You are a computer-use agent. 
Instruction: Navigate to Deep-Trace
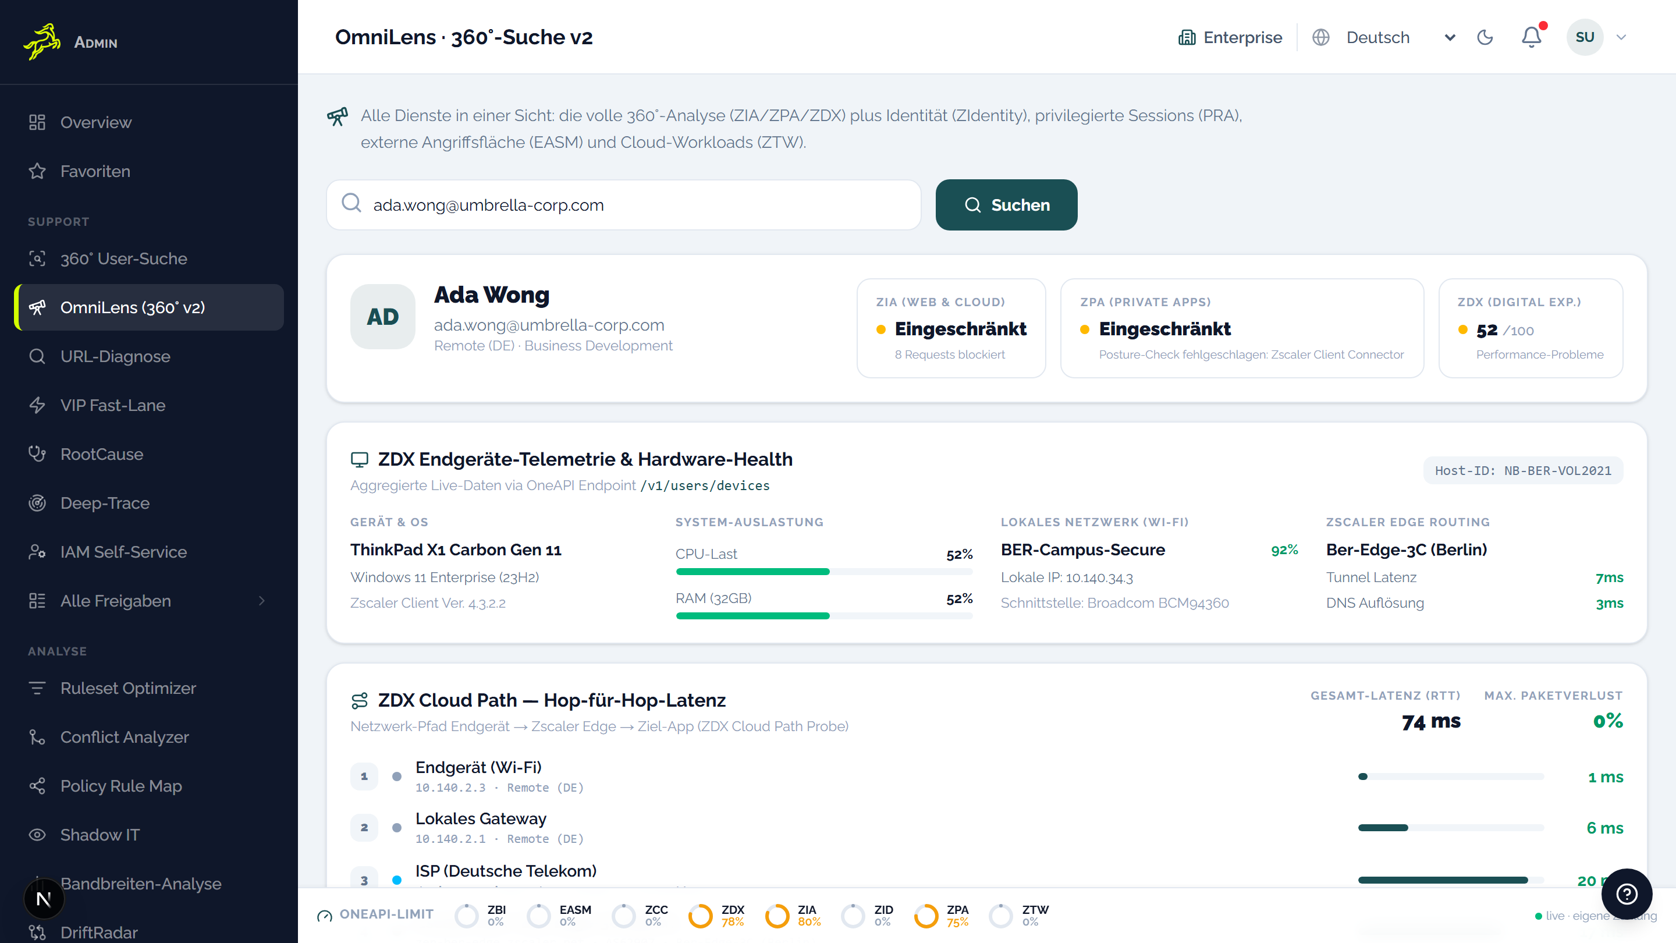[148, 502]
